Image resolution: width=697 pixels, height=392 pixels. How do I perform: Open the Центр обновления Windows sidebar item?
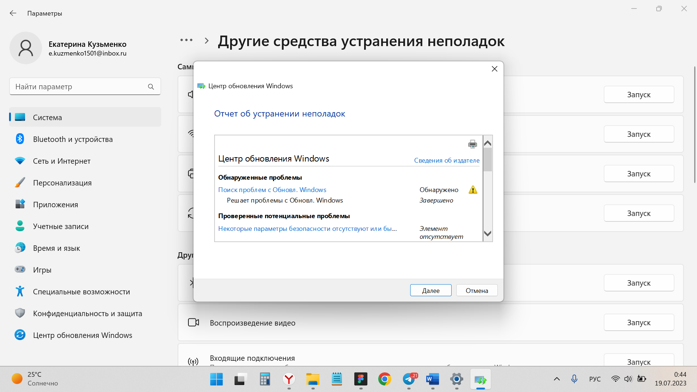coord(82,335)
